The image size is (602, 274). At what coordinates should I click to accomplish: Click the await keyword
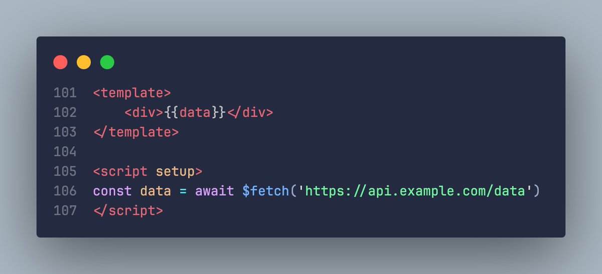tap(214, 191)
